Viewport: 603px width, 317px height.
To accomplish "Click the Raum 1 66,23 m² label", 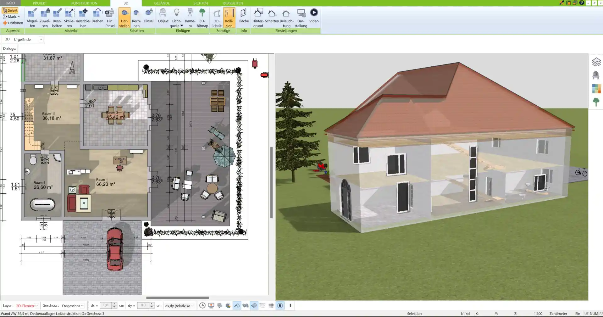I will (x=106, y=182).
